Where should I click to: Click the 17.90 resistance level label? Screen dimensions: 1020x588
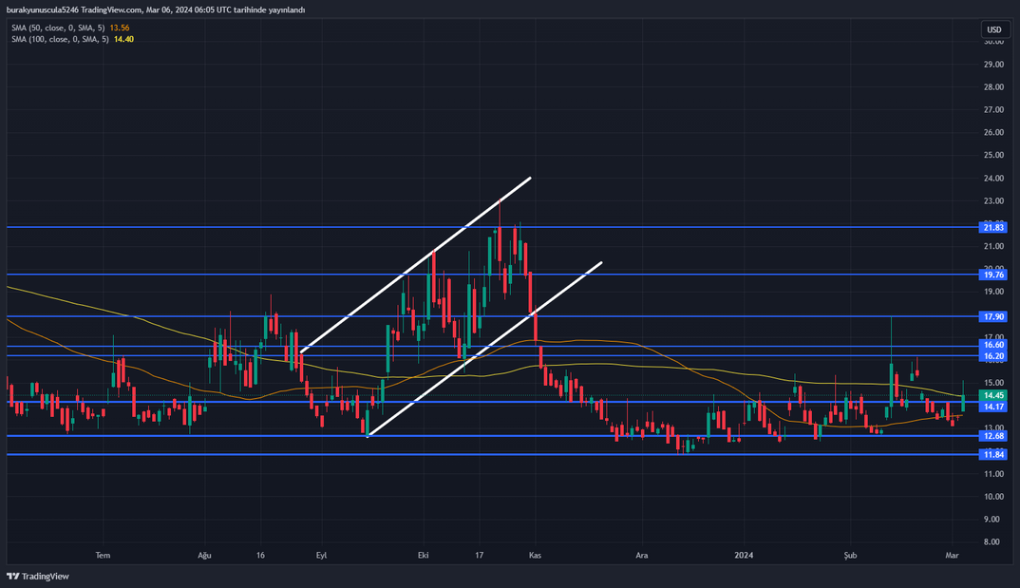coord(993,316)
